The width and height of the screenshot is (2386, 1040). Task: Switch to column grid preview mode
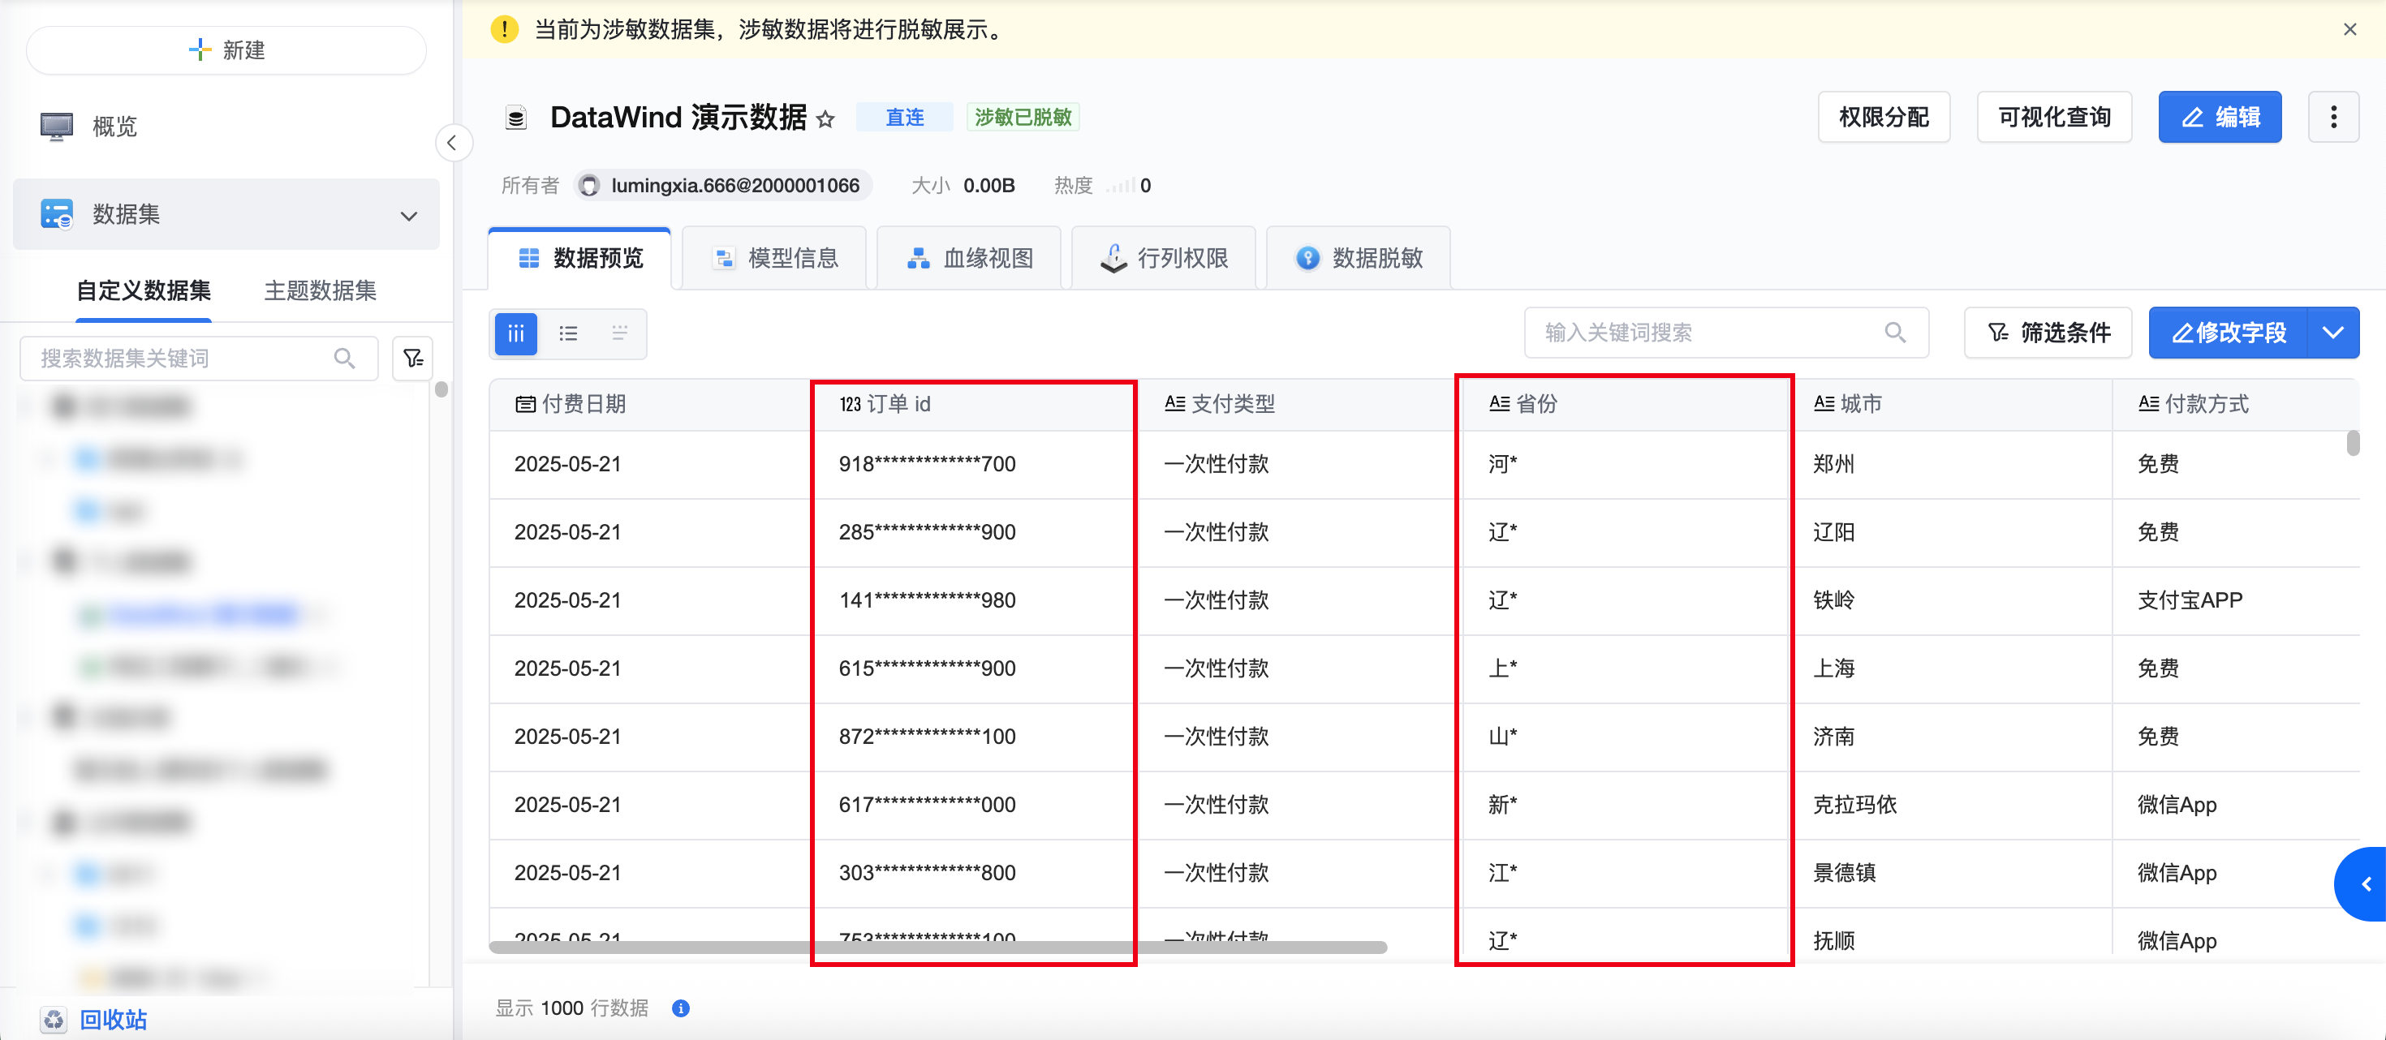click(516, 333)
